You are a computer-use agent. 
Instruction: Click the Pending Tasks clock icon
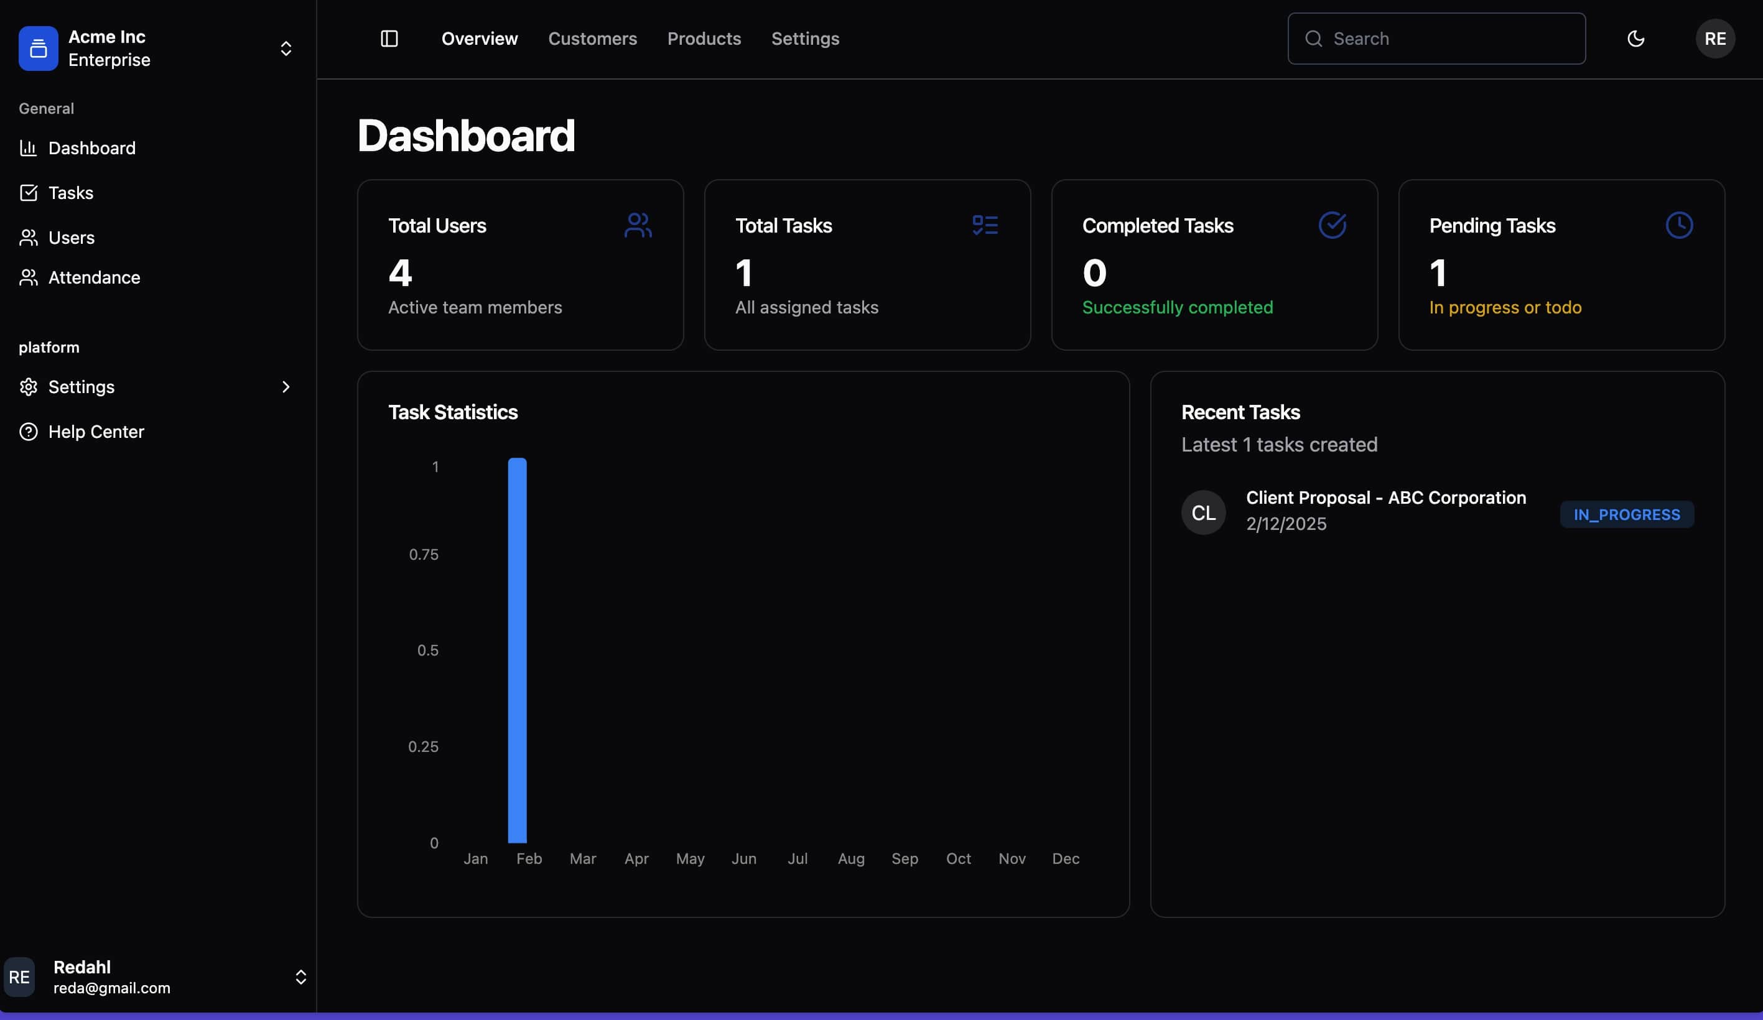(x=1679, y=225)
